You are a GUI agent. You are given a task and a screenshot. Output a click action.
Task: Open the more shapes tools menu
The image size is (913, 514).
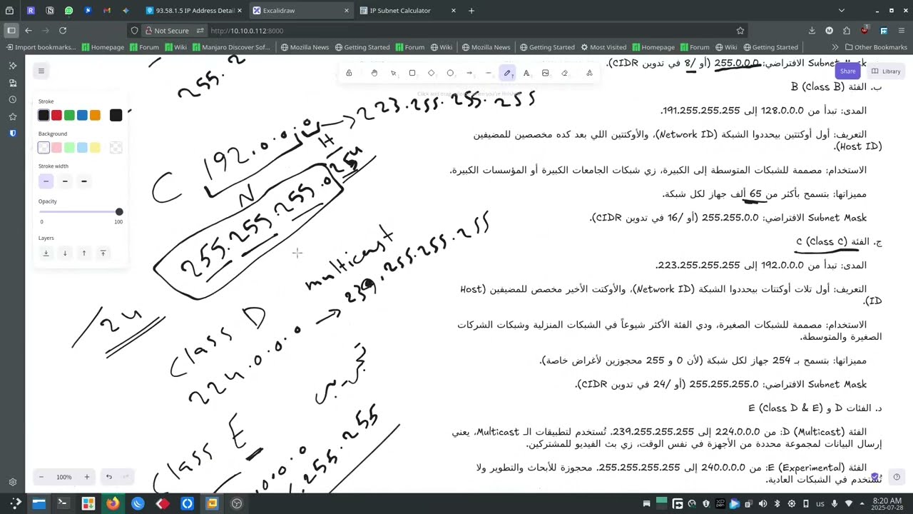click(x=589, y=73)
